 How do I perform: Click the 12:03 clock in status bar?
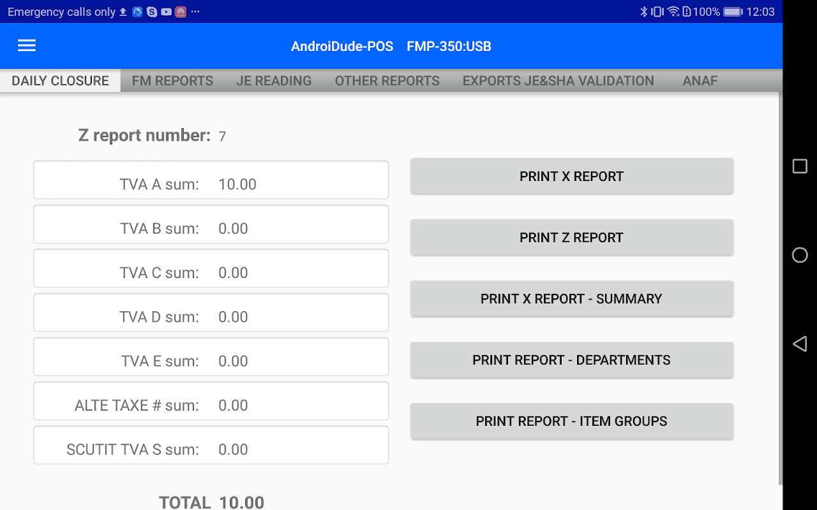tap(760, 11)
